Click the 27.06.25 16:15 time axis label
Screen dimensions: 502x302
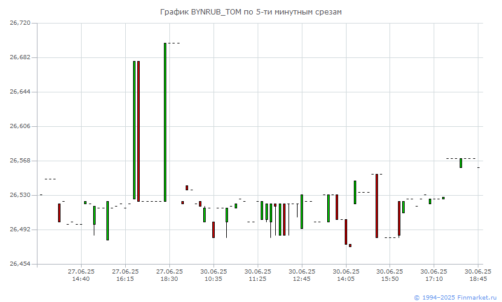click(125, 275)
